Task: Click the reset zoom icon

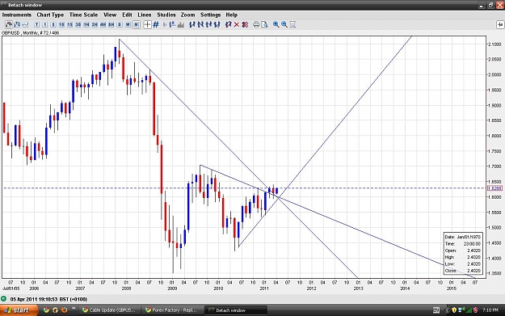Action: [x=292, y=24]
